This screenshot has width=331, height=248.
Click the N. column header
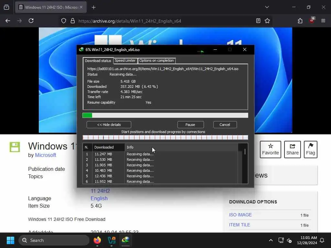(x=87, y=147)
